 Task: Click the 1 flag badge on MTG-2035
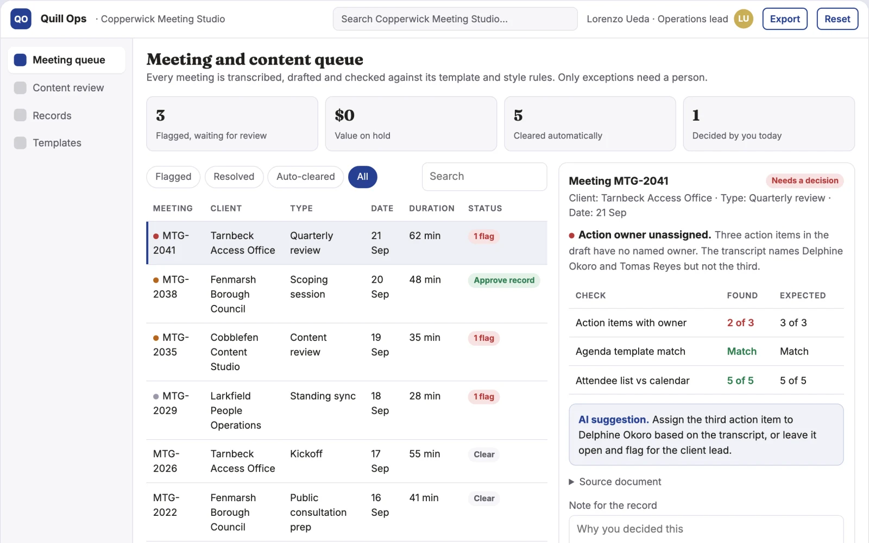(x=484, y=338)
